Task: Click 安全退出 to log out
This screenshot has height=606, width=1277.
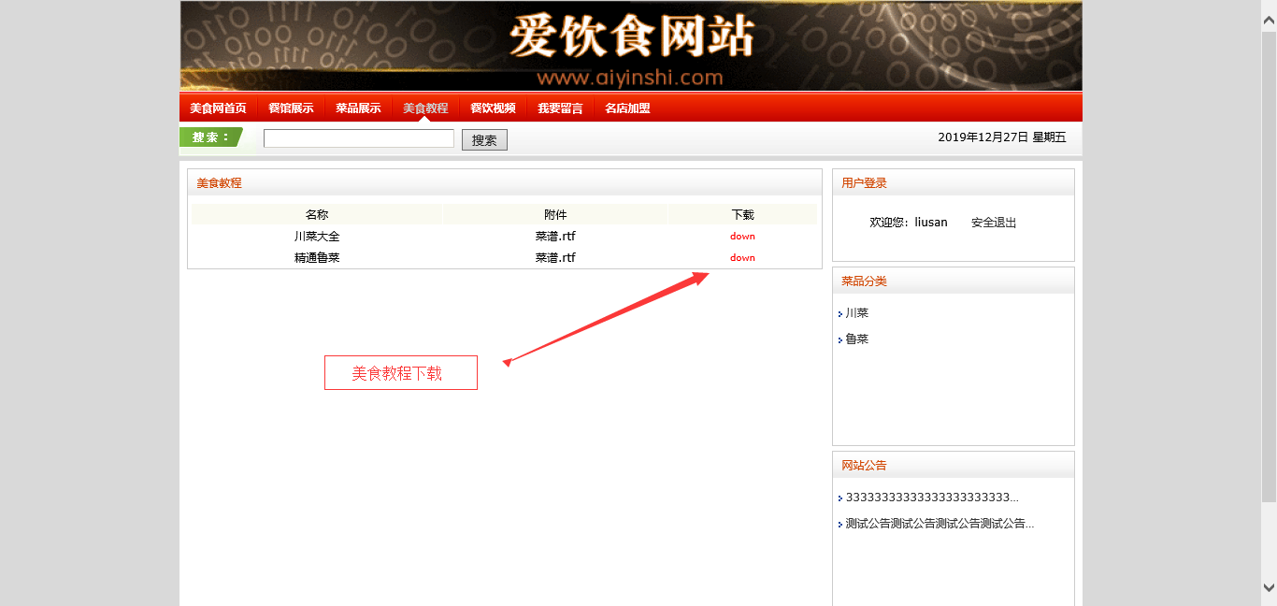Action: tap(993, 223)
